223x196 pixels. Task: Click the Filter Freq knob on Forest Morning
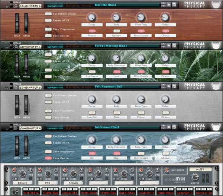pyautogui.click(x=141, y=58)
